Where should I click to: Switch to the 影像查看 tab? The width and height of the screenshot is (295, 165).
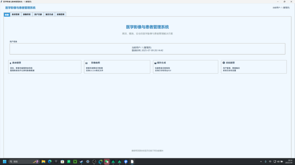[x=27, y=15]
